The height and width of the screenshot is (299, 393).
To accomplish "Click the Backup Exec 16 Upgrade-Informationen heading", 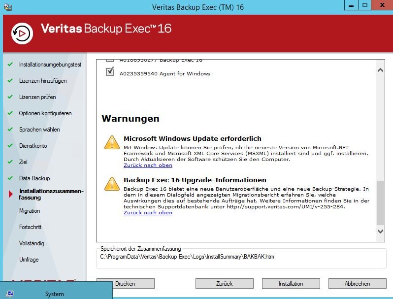I will pyautogui.click(x=195, y=180).
